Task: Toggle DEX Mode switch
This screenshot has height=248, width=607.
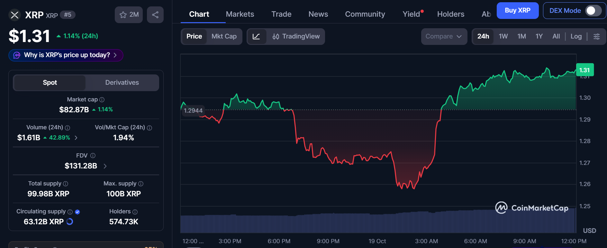Action: [x=593, y=11]
